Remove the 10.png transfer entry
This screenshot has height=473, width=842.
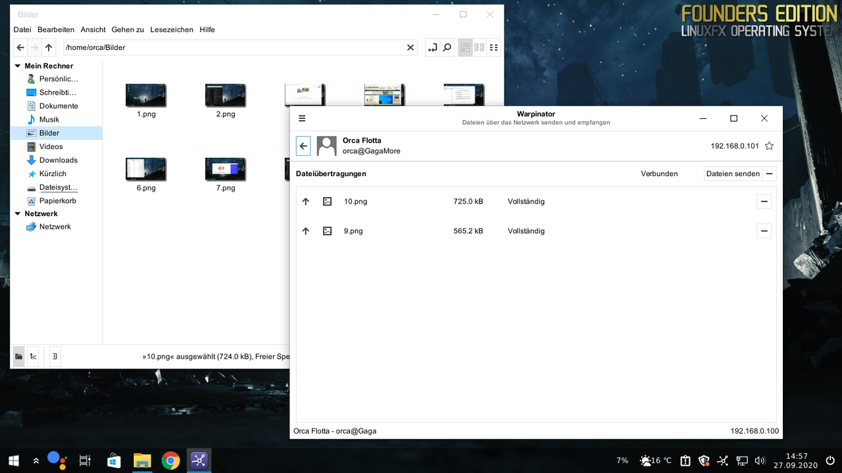click(x=764, y=202)
